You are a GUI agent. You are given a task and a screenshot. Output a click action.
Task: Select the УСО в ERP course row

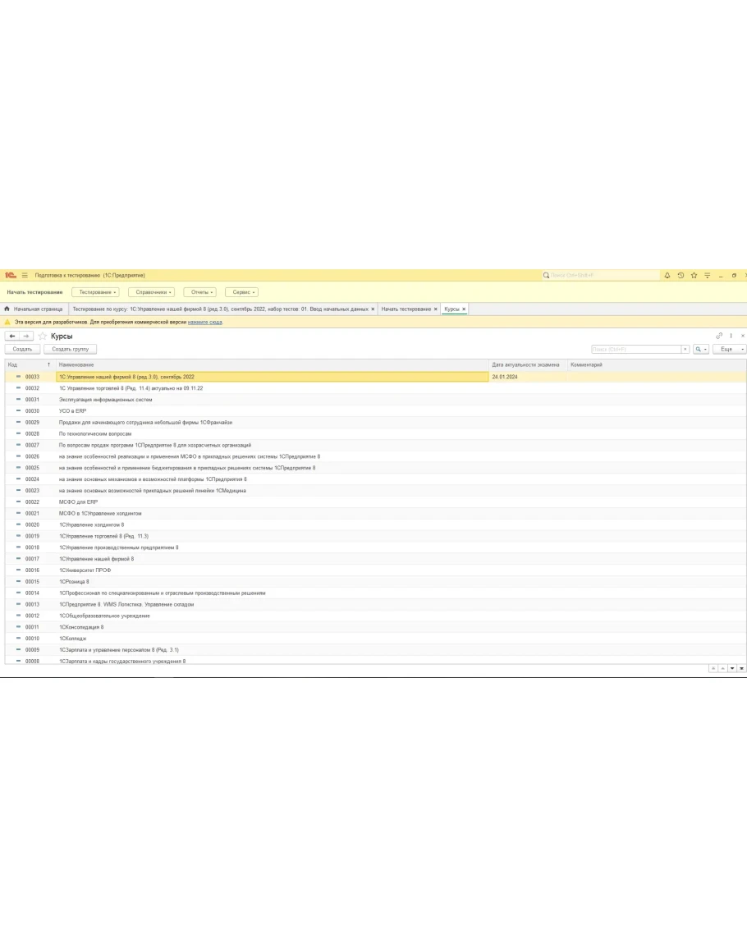click(72, 411)
